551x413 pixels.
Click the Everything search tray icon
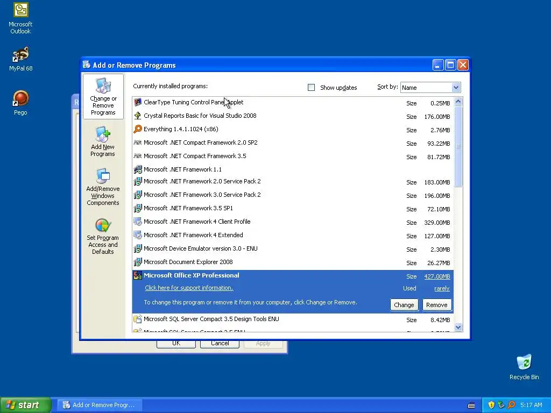point(511,405)
